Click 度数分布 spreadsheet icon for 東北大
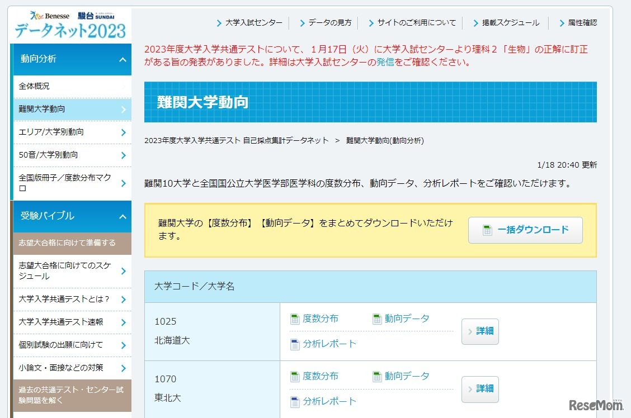631x418 pixels. (295, 377)
